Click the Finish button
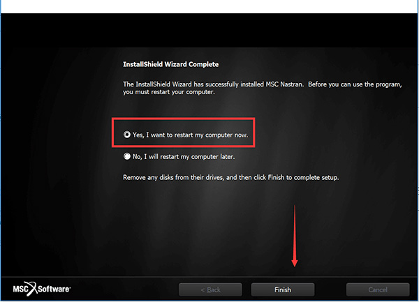Screen dimensions: 419x302 282,289
